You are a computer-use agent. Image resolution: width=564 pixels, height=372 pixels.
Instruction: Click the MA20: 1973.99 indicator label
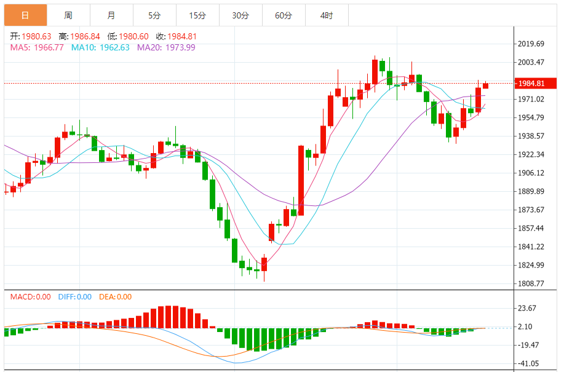click(x=166, y=47)
